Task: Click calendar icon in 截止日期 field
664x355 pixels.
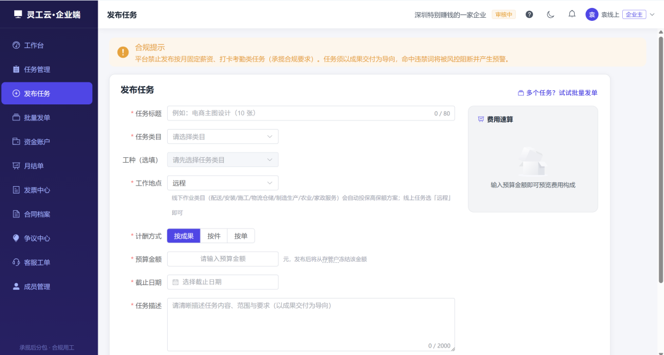Action: pyautogui.click(x=175, y=283)
